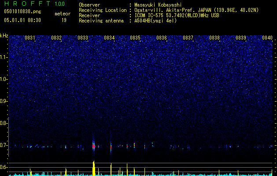Click time marker 0840
This screenshot has width=277, height=176.
267,37
